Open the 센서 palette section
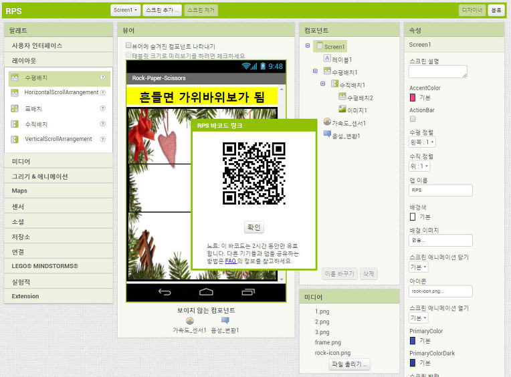511x377 pixels. (59, 207)
